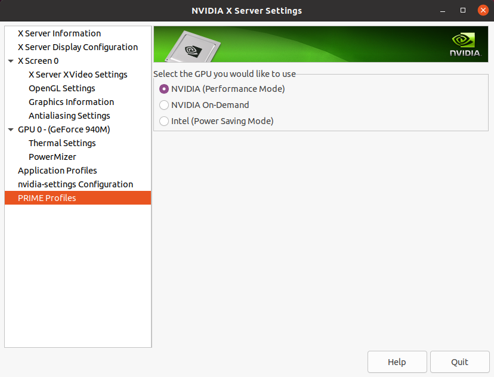Image resolution: width=494 pixels, height=377 pixels.
Task: Open Application Profiles section
Action: (57, 171)
